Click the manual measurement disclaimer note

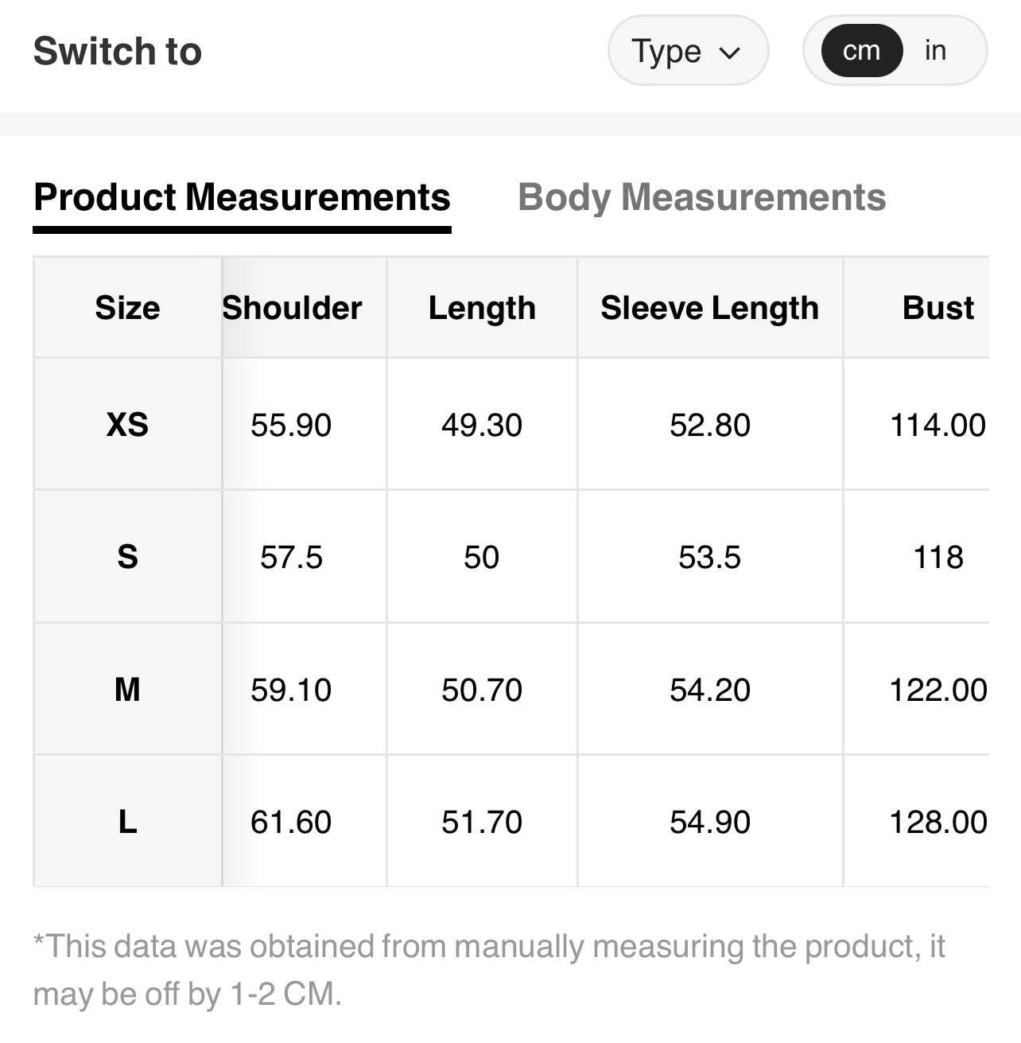[x=489, y=969]
